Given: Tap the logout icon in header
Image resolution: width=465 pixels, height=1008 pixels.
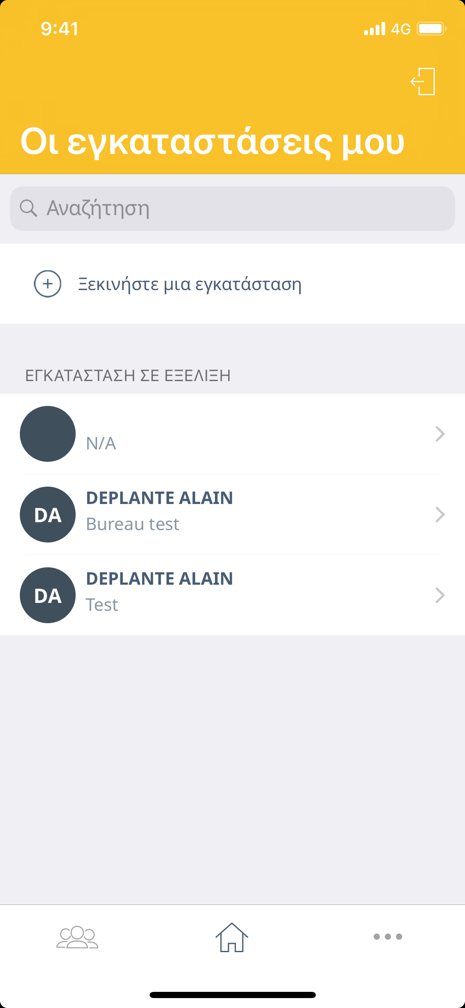Looking at the screenshot, I should [x=423, y=82].
